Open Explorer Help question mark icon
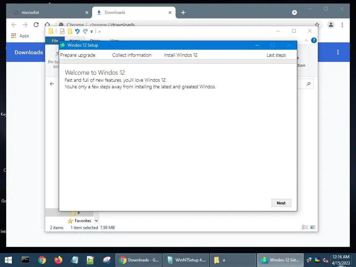 click(314, 40)
